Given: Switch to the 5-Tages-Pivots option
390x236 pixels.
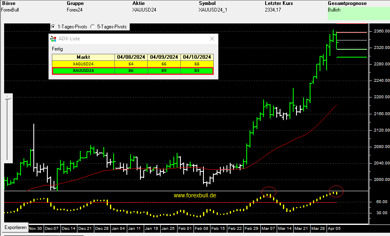Looking at the screenshot, I should 92,27.
